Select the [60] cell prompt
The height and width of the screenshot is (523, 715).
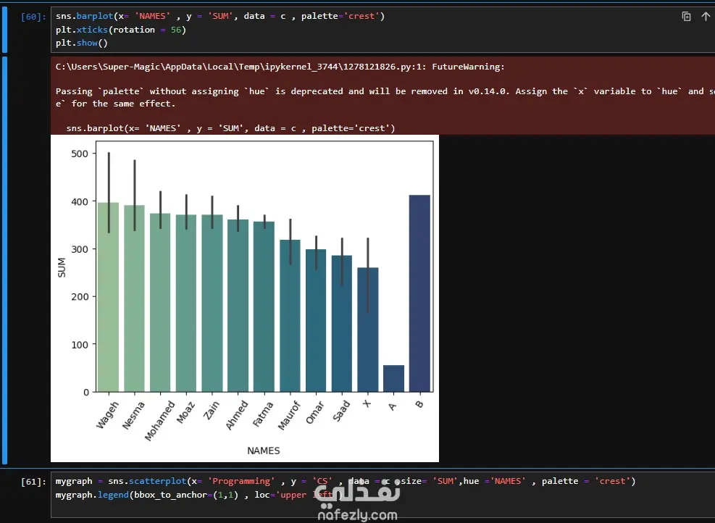coord(33,17)
